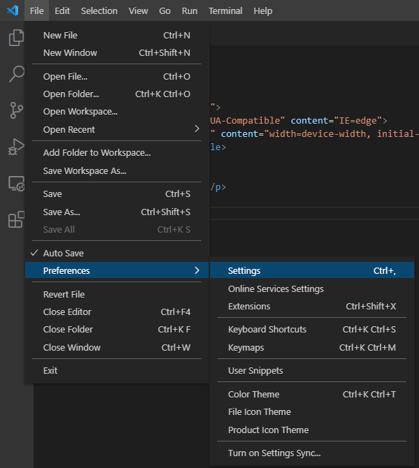Open the View menu
The height and width of the screenshot is (468, 419).
pos(138,10)
